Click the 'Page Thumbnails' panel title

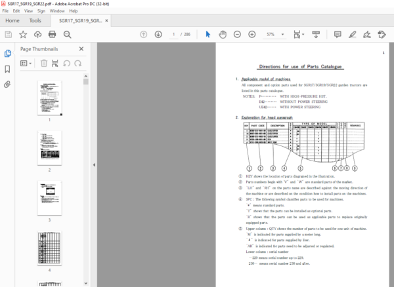tap(39, 49)
